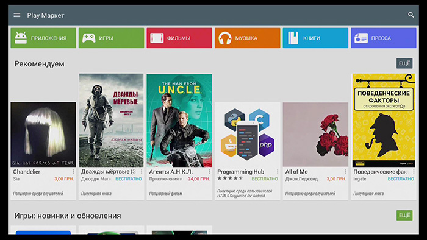Image resolution: width=427 pixels, height=240 pixels.
Task: Open the hamburger navigation menu
Action: click(17, 15)
